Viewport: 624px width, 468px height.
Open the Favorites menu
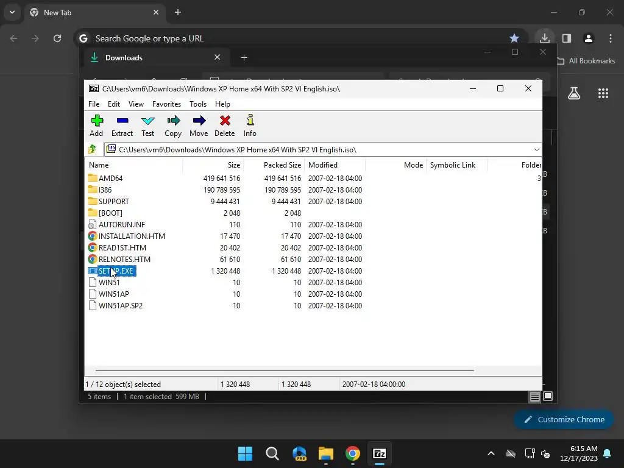tap(166, 104)
